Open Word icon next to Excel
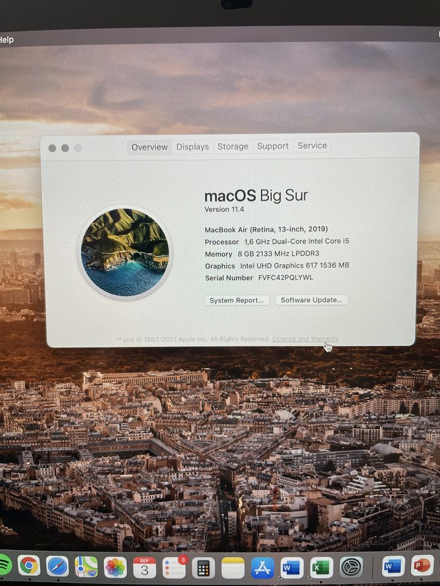440x586 pixels. pyautogui.click(x=292, y=568)
